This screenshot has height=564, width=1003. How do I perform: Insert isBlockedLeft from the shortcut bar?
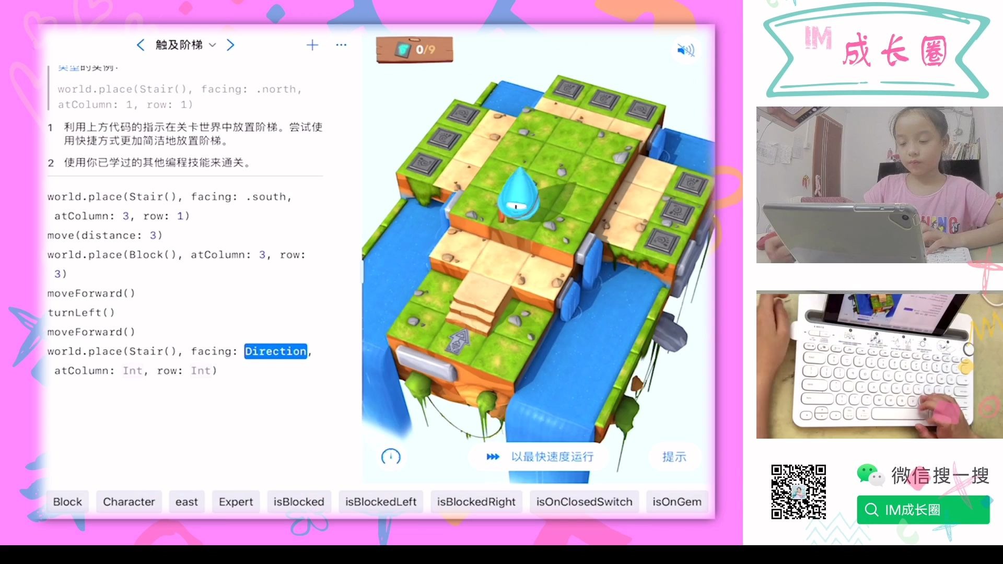coord(381,502)
